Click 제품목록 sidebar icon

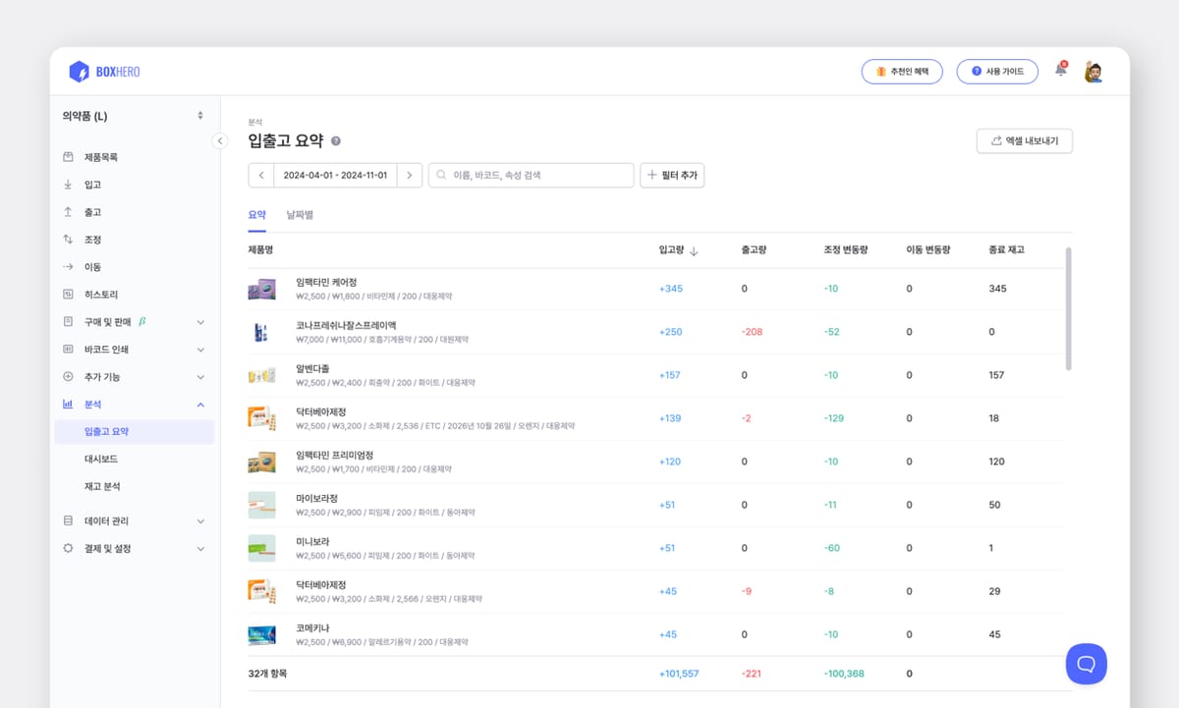coord(68,157)
